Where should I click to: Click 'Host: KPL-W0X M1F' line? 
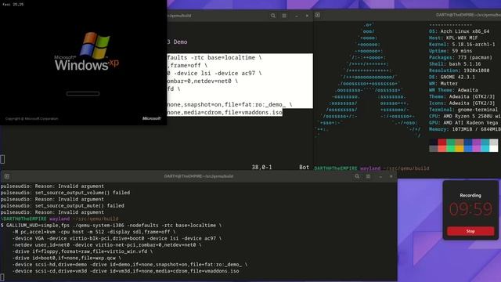tap(453, 38)
